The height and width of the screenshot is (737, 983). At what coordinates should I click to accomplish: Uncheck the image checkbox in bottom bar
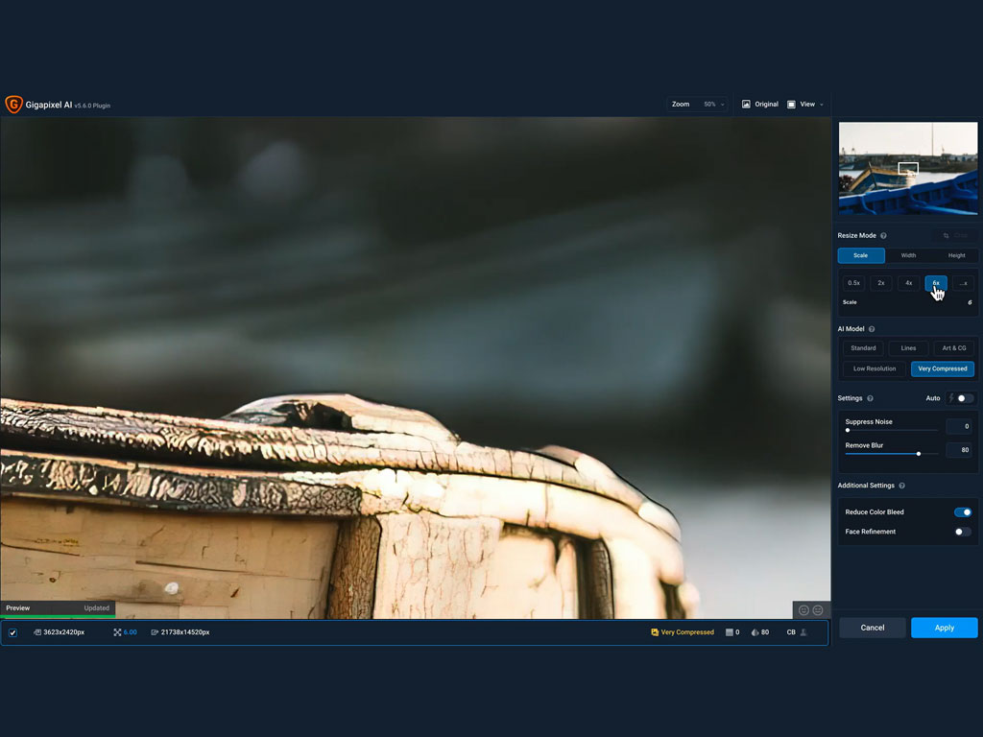click(x=12, y=632)
